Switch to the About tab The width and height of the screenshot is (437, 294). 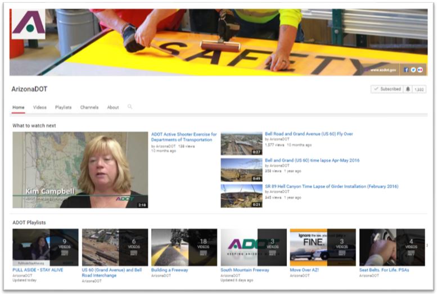(113, 107)
